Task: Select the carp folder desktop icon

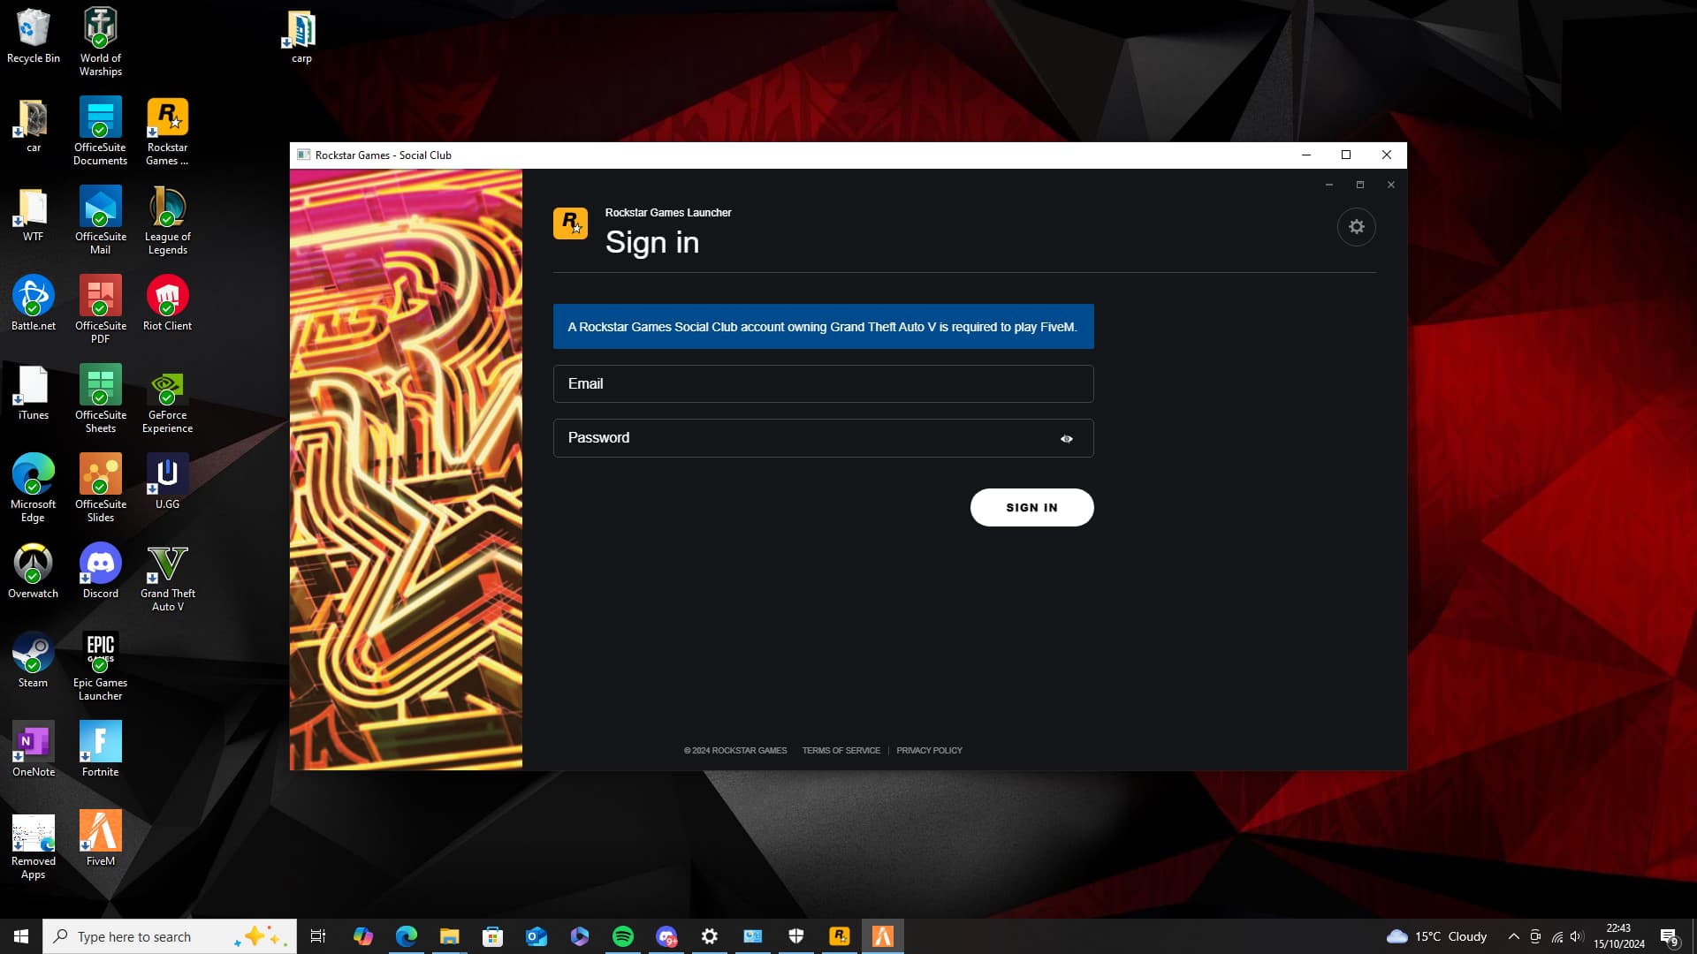Action: tap(301, 37)
